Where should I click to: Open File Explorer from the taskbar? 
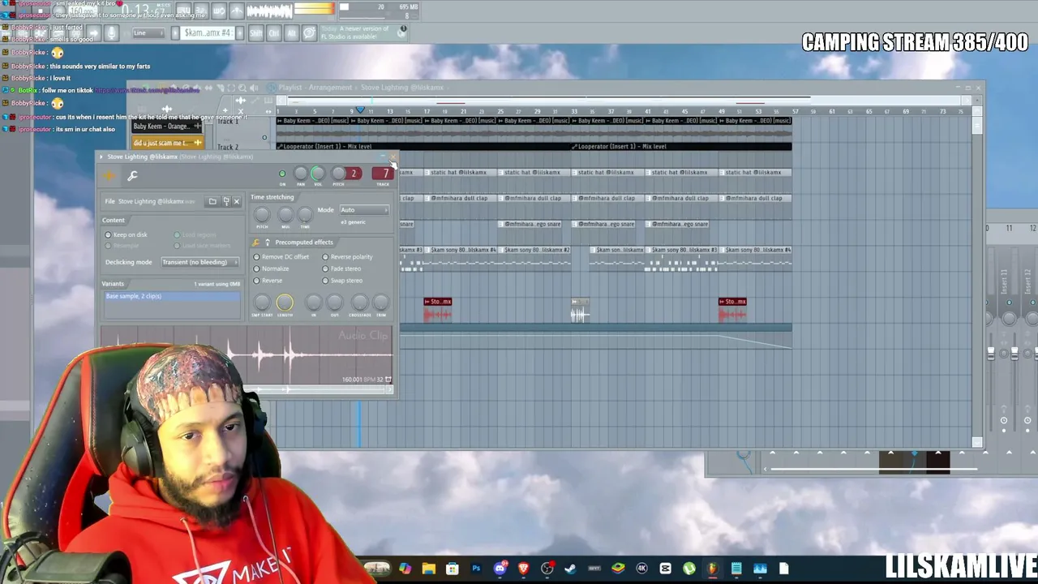coord(428,569)
